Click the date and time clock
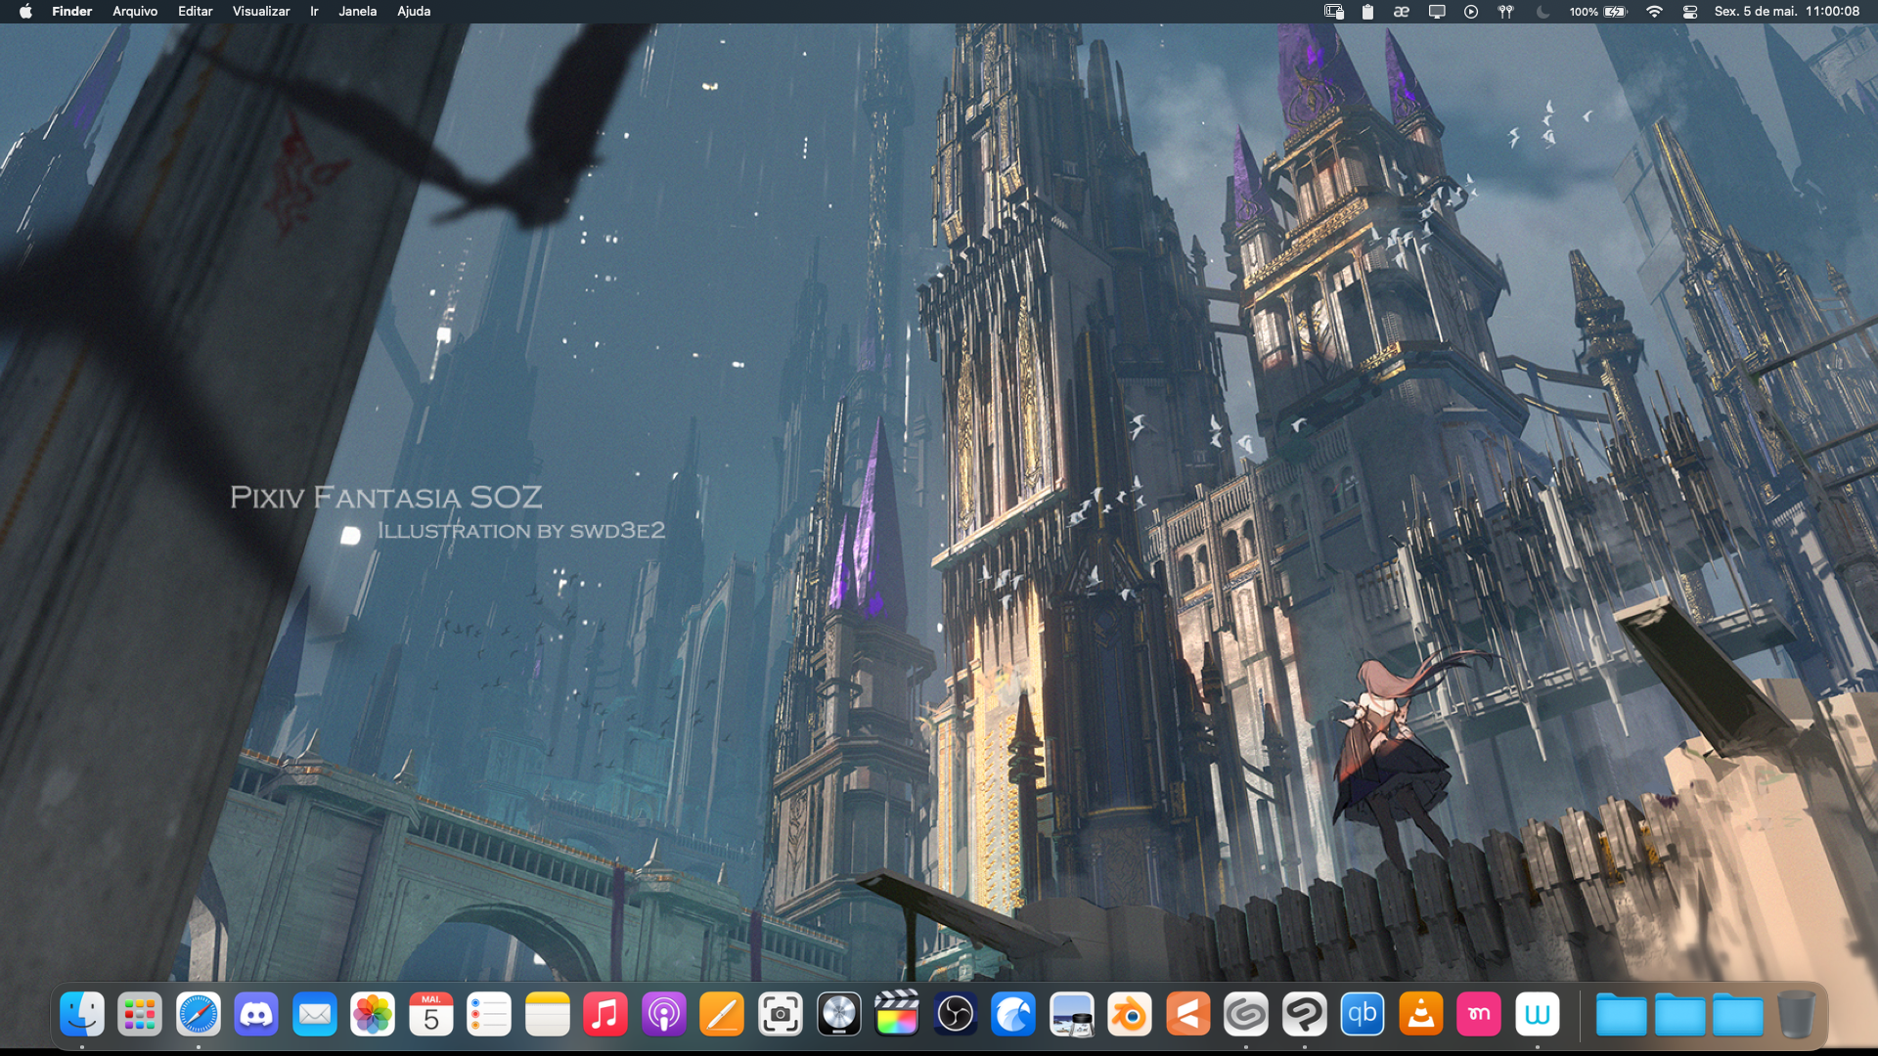Screen dimensions: 1878x1056 coord(1786,12)
